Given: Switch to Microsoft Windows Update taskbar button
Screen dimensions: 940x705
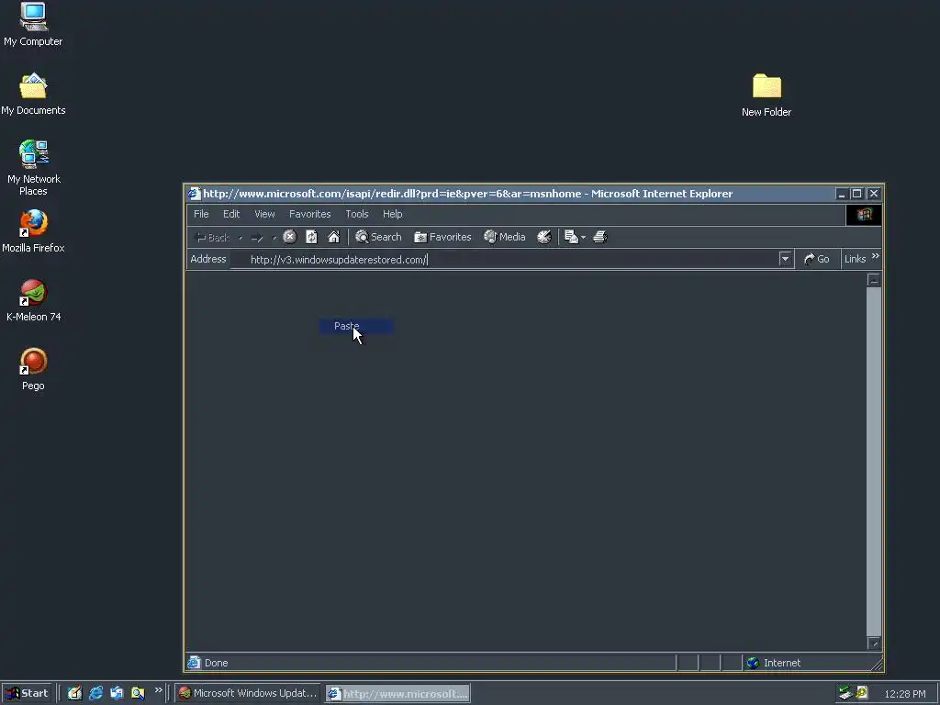Looking at the screenshot, I should (248, 693).
